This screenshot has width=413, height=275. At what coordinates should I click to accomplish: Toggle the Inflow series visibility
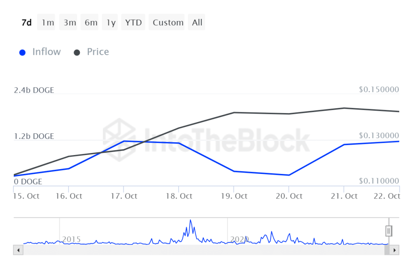pyautogui.click(x=40, y=52)
